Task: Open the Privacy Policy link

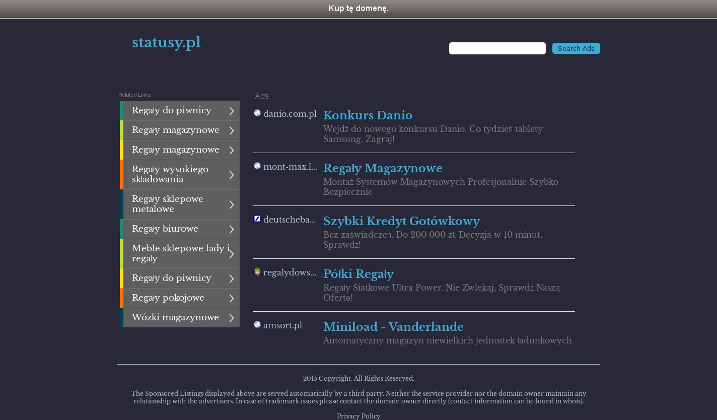Action: click(358, 416)
